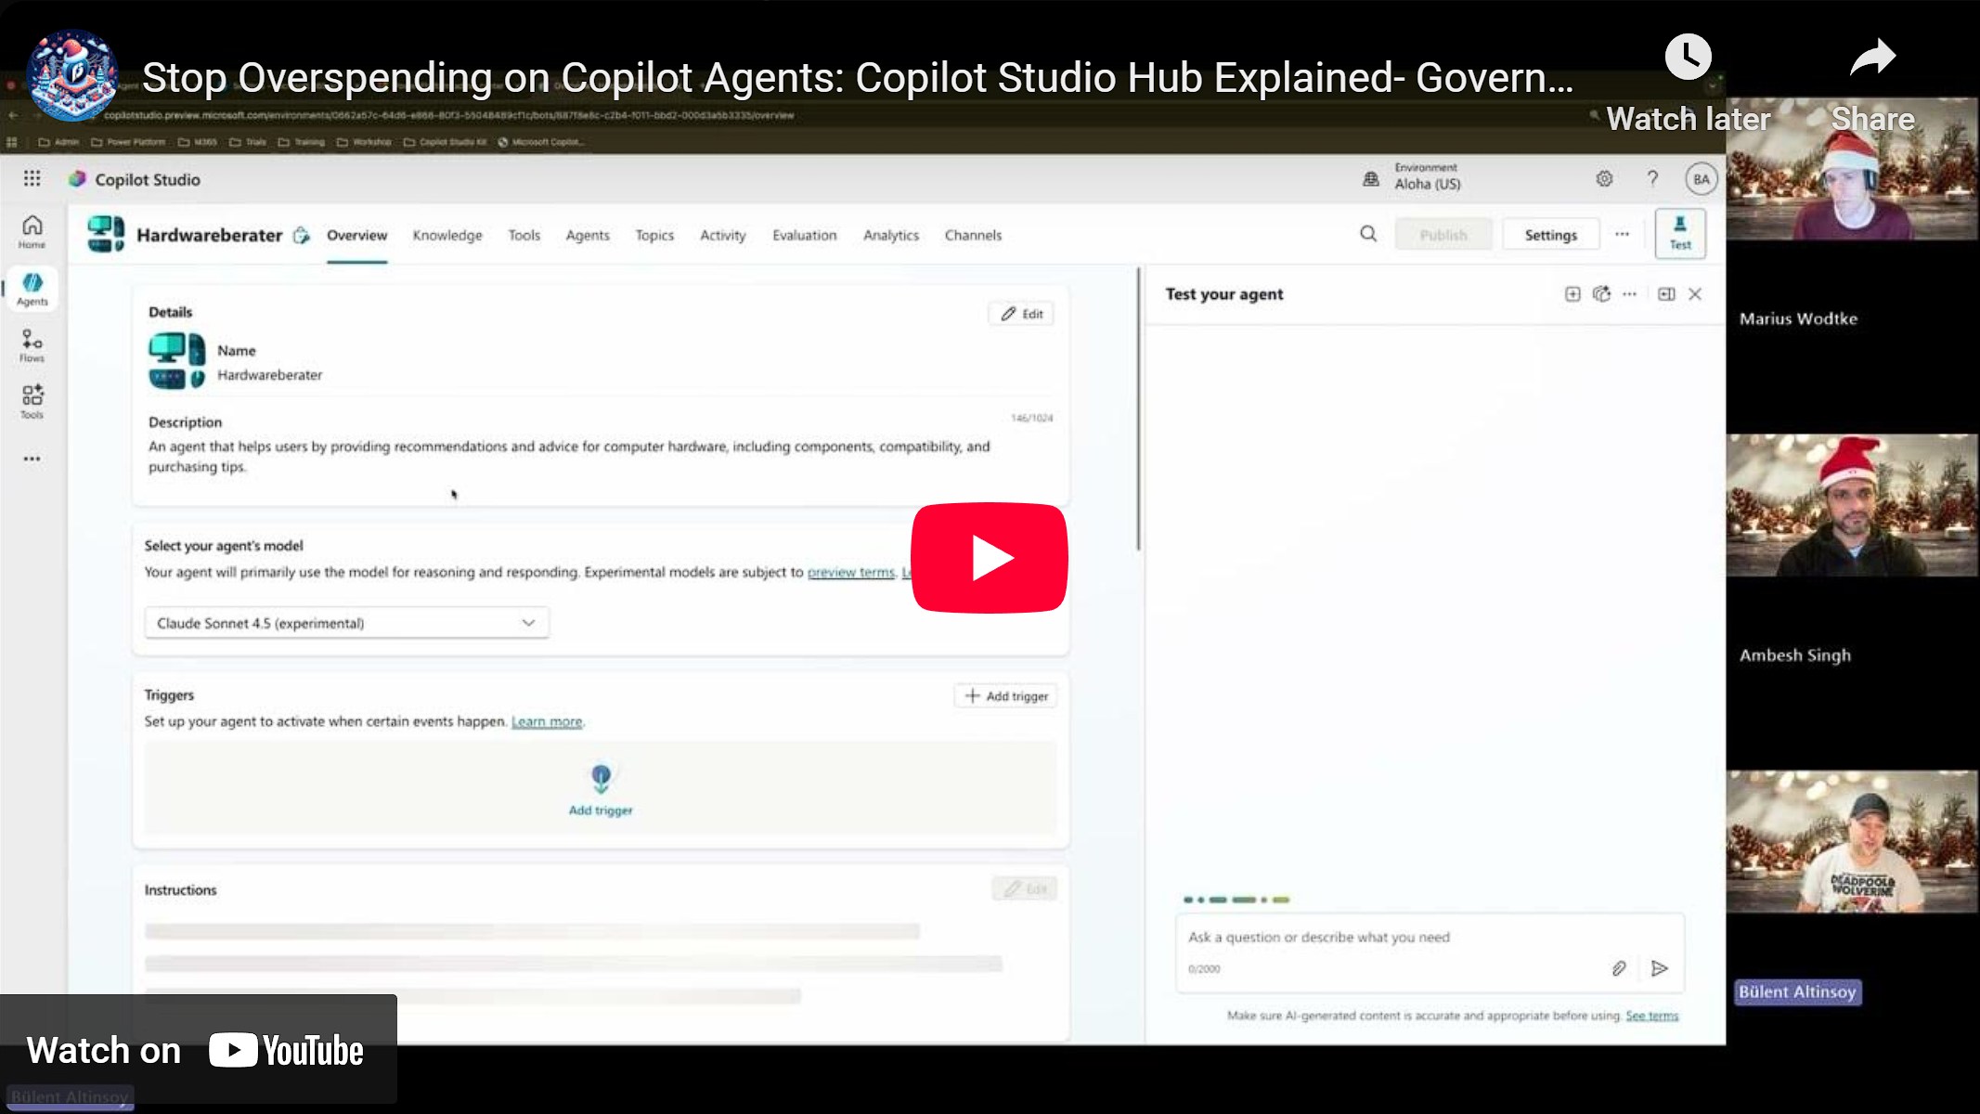Click the red YouTube play button
The height and width of the screenshot is (1114, 1980).
point(990,558)
